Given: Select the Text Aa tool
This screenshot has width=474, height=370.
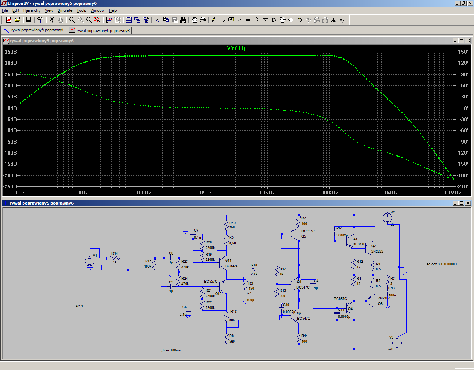Looking at the screenshot, I should tap(334, 20).
